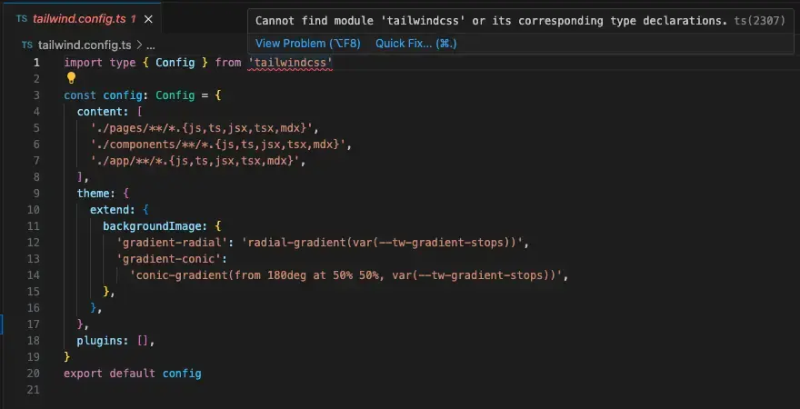The image size is (800, 409).
Task: Click the 'extend:' property
Action: [110, 210]
